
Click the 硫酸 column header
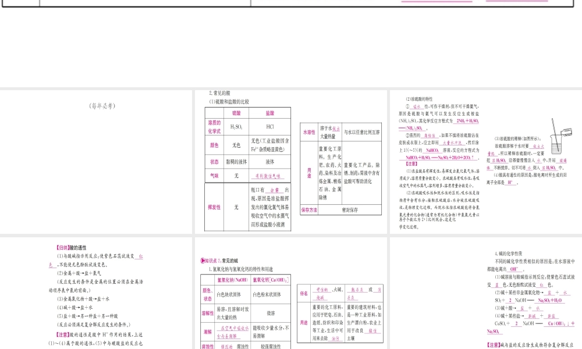[236, 113]
